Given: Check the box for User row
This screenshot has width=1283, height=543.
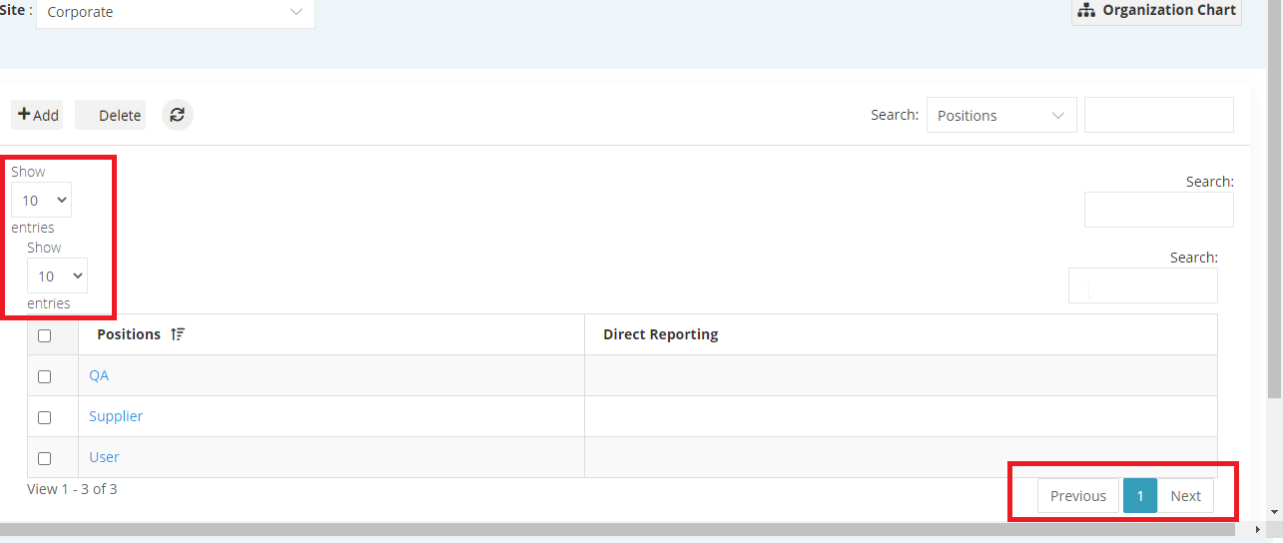Looking at the screenshot, I should click(44, 458).
